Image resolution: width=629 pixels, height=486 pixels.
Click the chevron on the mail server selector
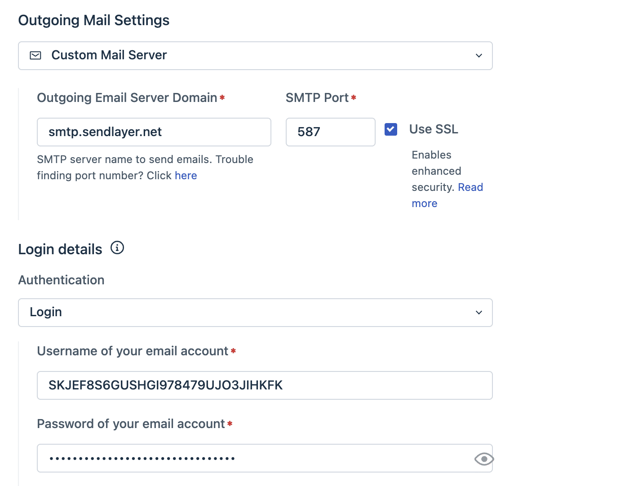click(x=478, y=55)
